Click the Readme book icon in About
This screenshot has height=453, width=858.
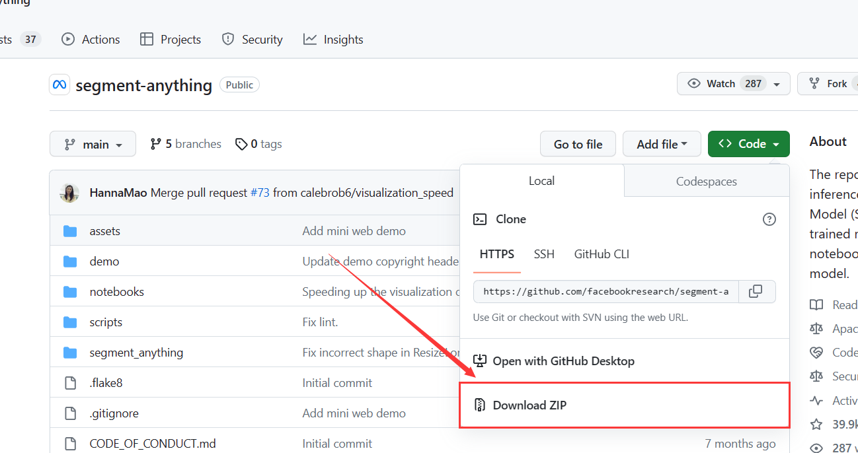click(817, 305)
